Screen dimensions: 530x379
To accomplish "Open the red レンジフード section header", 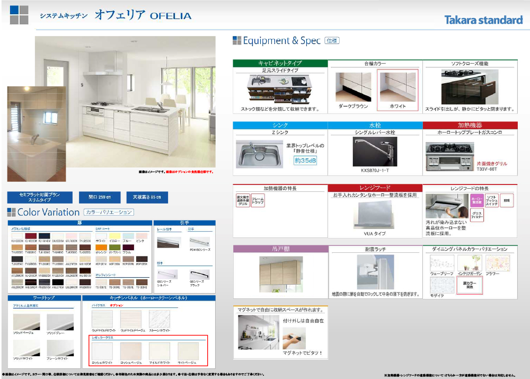I will point(375,188).
